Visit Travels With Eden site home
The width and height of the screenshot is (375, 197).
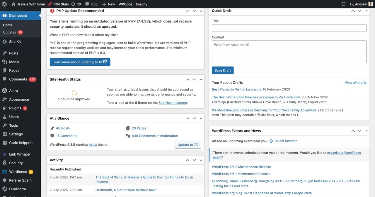[x=28, y=4]
